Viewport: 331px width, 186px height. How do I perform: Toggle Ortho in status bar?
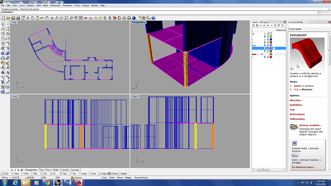pos(112,178)
